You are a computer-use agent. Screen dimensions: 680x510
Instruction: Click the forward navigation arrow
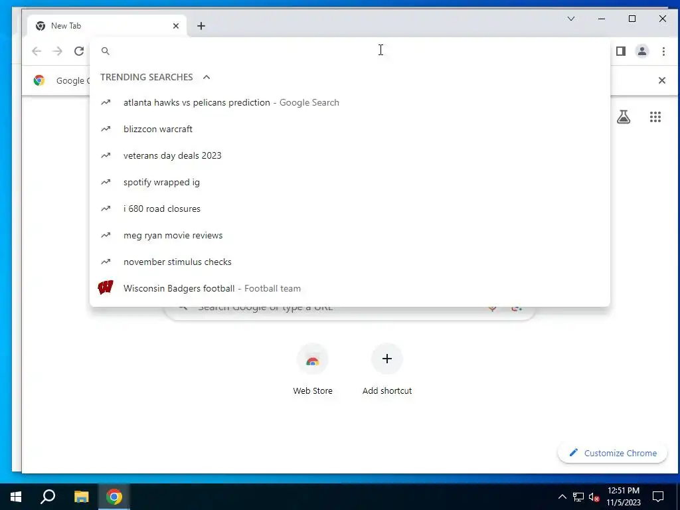pos(57,51)
